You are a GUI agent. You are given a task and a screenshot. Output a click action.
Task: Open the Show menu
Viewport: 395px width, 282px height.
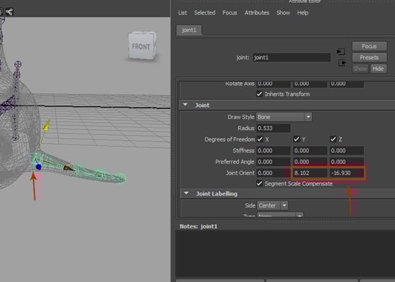click(283, 12)
